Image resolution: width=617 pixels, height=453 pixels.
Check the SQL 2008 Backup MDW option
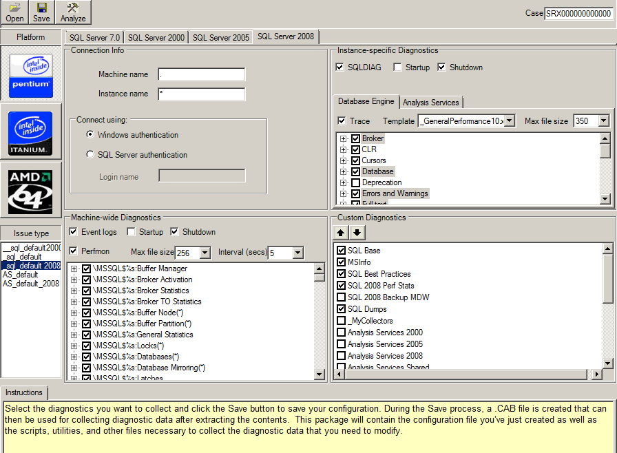tap(342, 297)
